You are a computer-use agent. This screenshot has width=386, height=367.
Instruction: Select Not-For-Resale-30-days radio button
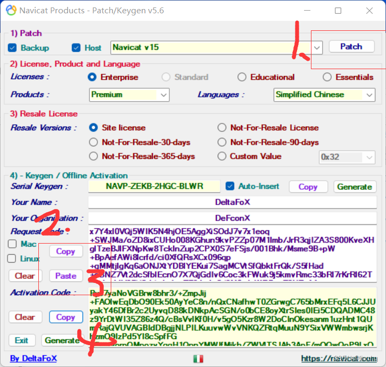tap(93, 142)
